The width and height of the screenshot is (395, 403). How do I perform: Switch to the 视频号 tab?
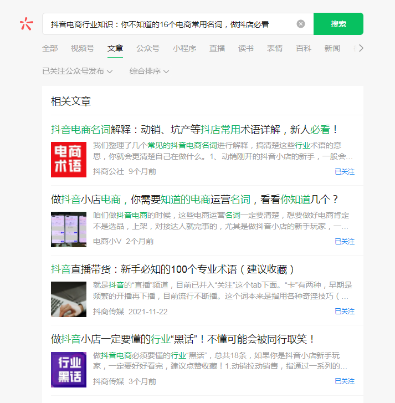pos(83,48)
